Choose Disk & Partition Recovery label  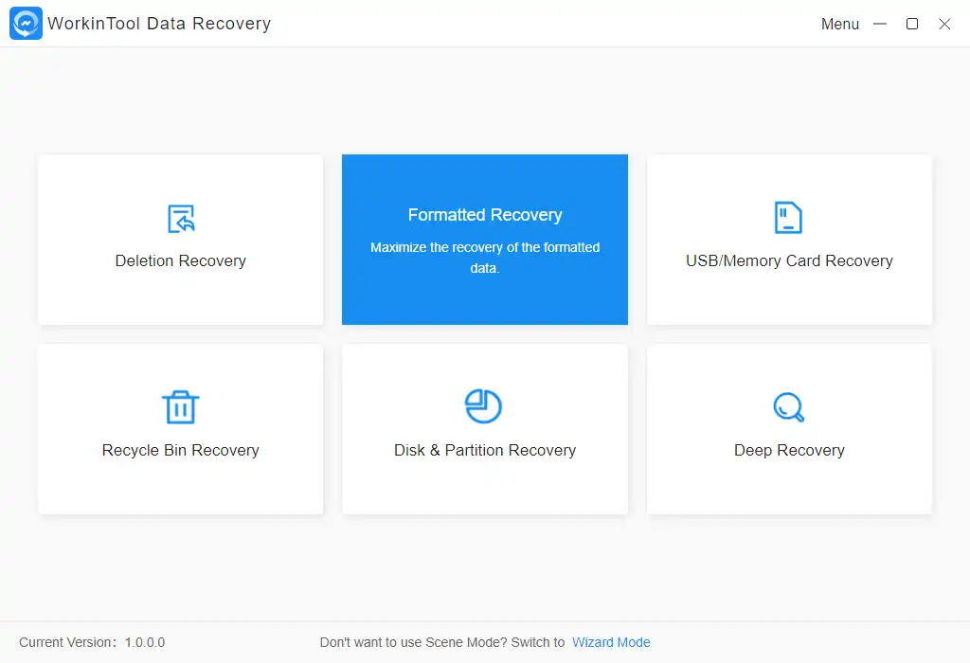click(x=485, y=450)
